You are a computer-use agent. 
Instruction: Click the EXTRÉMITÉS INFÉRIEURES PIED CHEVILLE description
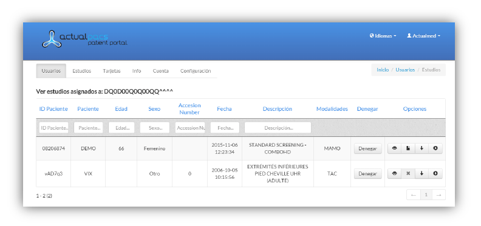click(278, 174)
